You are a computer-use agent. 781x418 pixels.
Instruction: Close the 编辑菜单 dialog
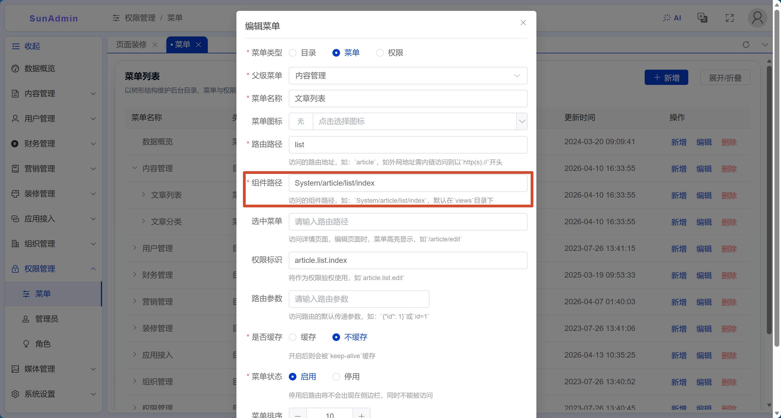click(x=523, y=23)
